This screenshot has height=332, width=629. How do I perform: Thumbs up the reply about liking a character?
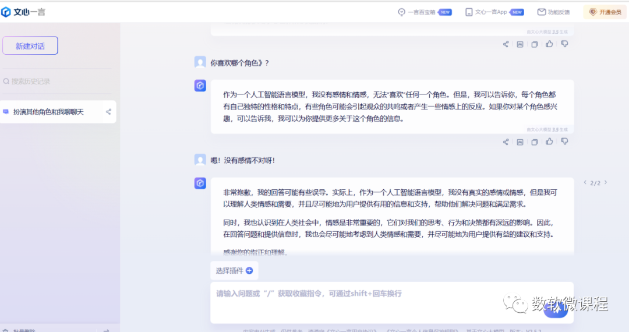tap(549, 142)
